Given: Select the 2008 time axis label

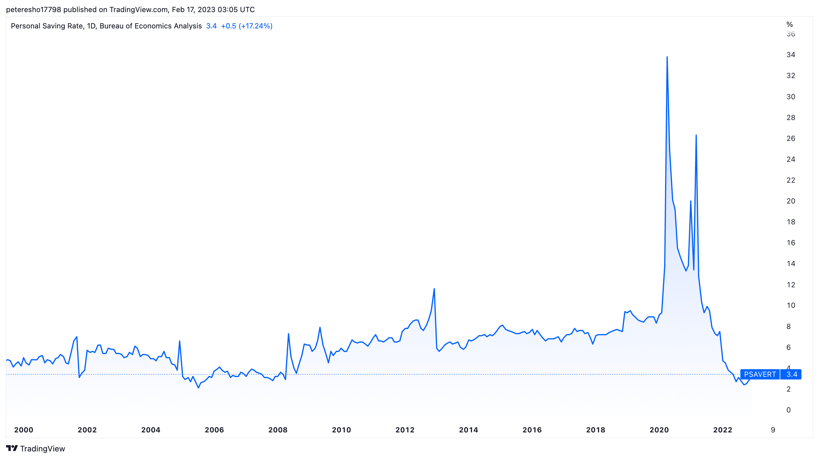Looking at the screenshot, I should click(278, 430).
